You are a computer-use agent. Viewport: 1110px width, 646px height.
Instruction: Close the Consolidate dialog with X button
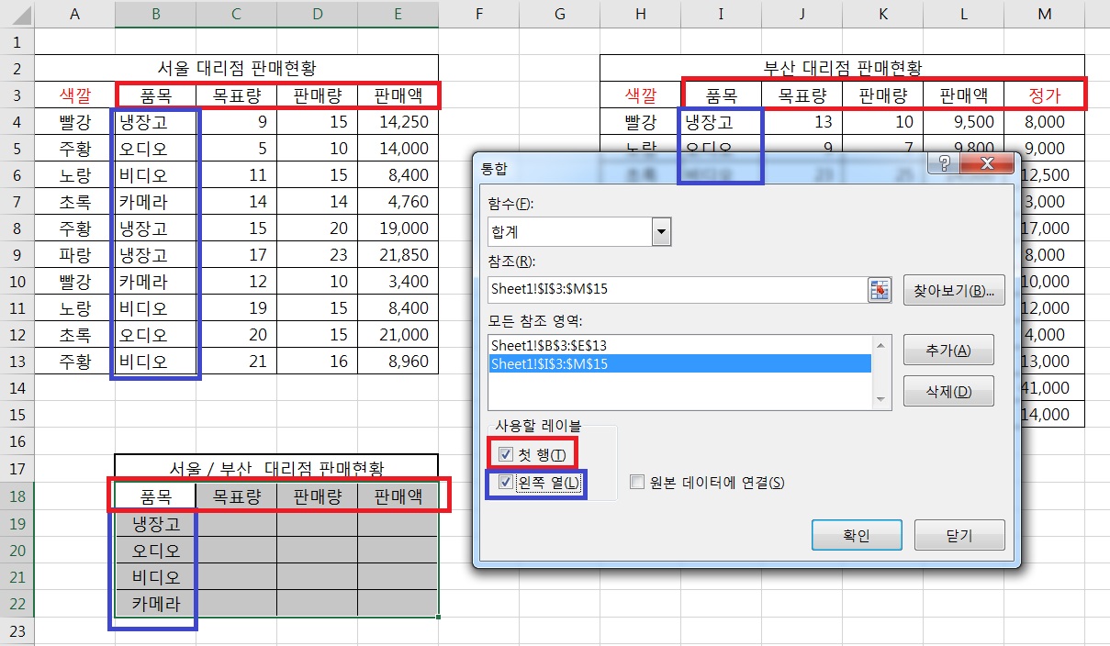tap(987, 163)
